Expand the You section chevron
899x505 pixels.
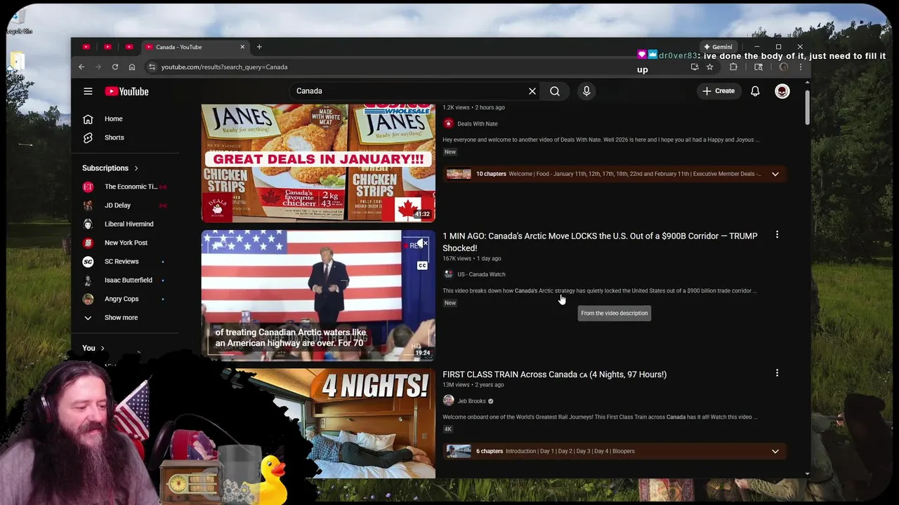pos(103,348)
